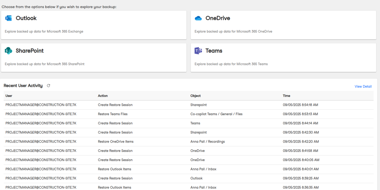Select the Outlook object cell at 8:39:25

click(x=197, y=179)
